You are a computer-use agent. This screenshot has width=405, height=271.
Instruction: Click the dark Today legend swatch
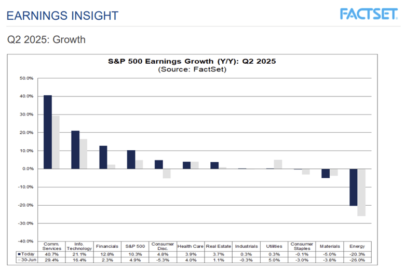point(19,254)
